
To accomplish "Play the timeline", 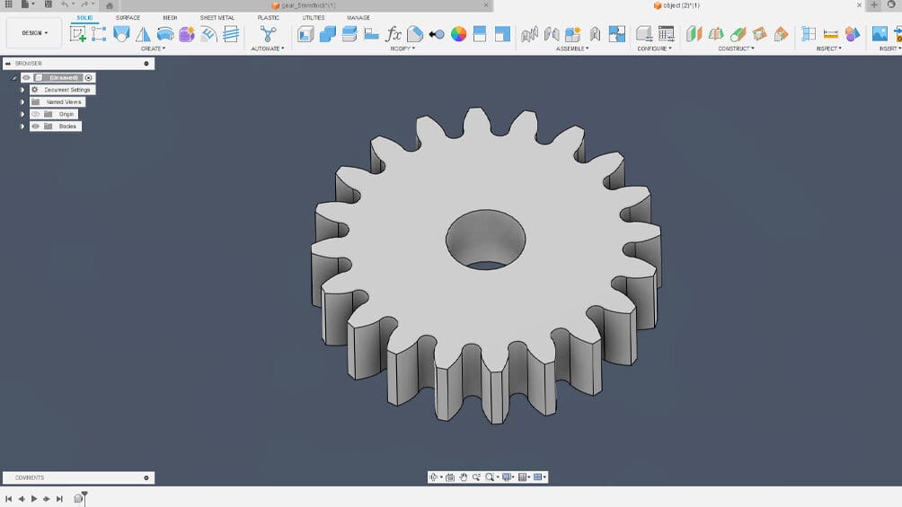I will [34, 499].
